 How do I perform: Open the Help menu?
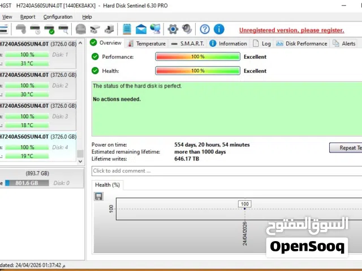pos(87,17)
